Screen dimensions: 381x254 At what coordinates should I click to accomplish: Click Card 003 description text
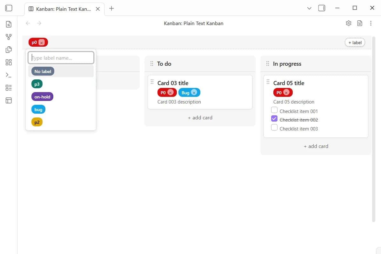tap(179, 102)
